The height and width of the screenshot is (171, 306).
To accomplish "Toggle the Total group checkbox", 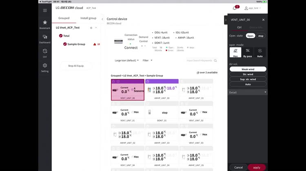I will pos(61,36).
